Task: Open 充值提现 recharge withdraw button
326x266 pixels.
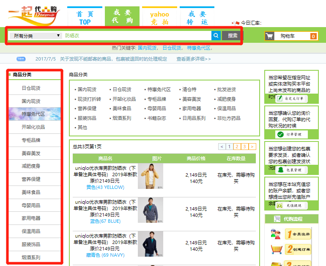Action: click(291, 205)
